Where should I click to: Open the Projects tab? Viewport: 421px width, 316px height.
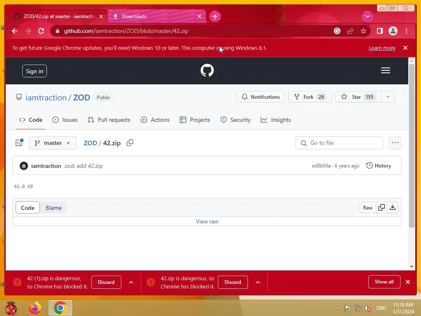[194, 120]
